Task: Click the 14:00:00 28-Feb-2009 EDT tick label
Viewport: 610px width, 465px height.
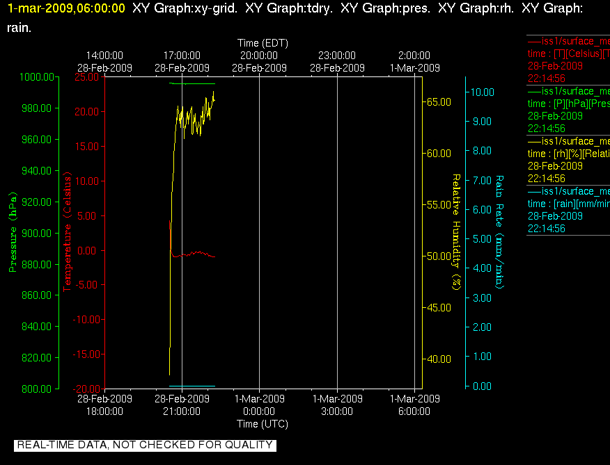Action: pyautogui.click(x=104, y=62)
